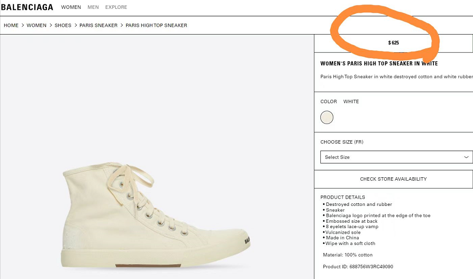Screen dimensions: 473x279
Task: Click the Women's Paris High Top Sneaker title
Action: pos(379,64)
